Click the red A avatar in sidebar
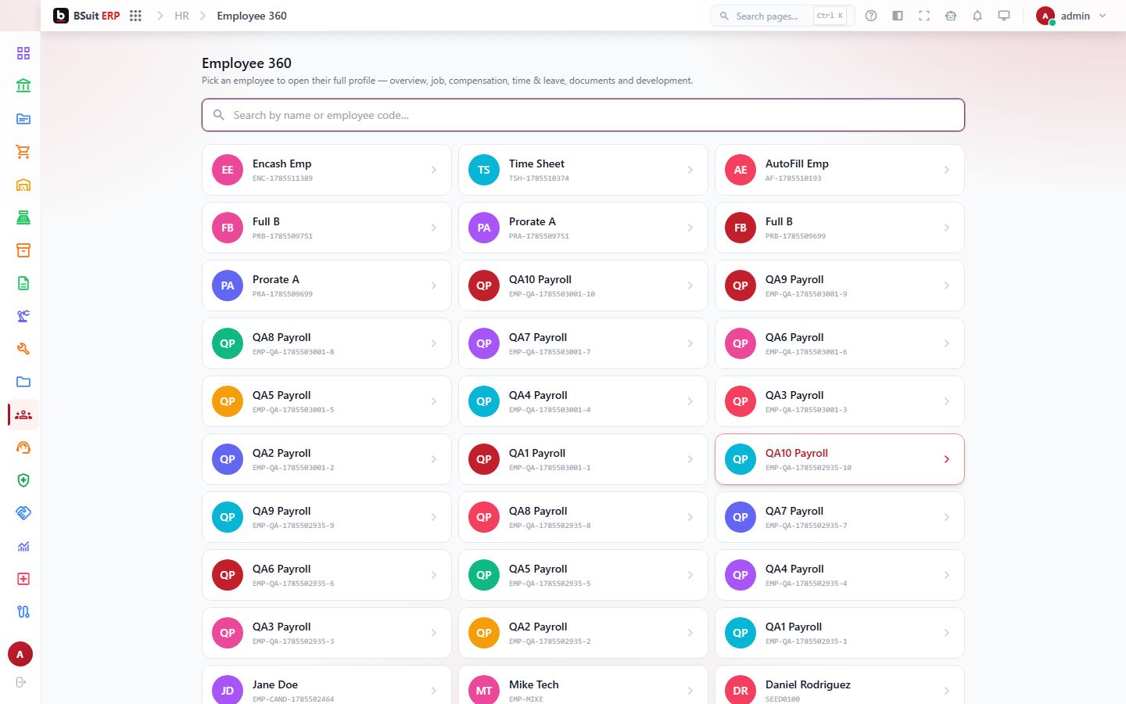The height and width of the screenshot is (704, 1126). click(x=20, y=655)
